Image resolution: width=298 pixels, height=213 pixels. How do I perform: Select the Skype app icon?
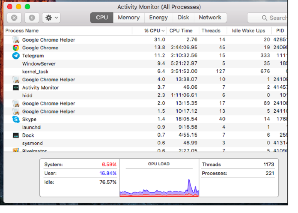pyautogui.click(x=16, y=119)
